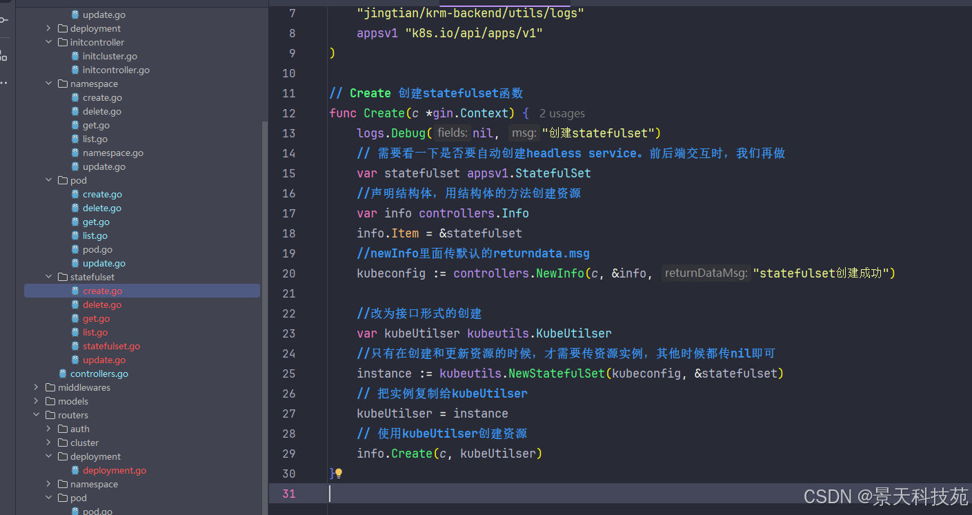The image size is (972, 515).
Task: Expand the models folder chevron
Action: coord(36,401)
